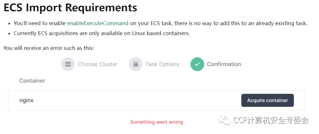Click "You'll need to enable" text
Image resolution: width=319 pixels, height=134 pixels.
[39, 23]
